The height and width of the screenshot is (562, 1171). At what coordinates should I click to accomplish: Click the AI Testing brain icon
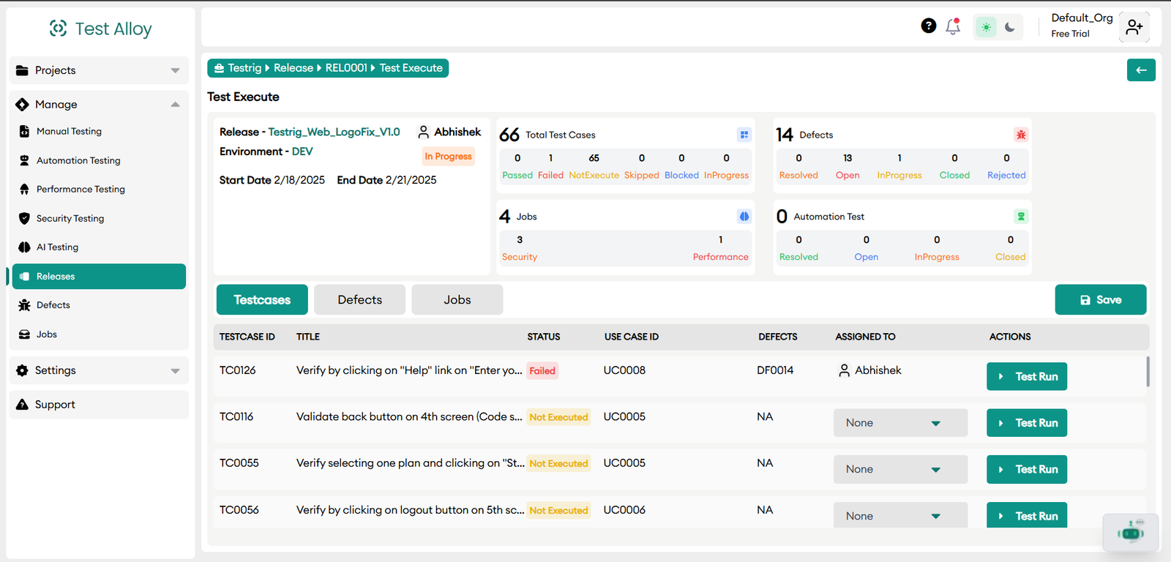pyautogui.click(x=24, y=247)
